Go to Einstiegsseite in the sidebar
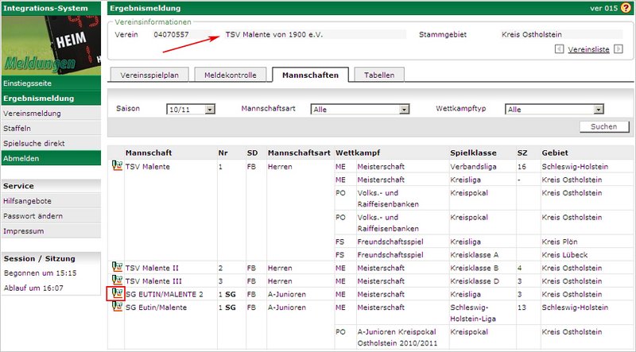 [x=28, y=83]
